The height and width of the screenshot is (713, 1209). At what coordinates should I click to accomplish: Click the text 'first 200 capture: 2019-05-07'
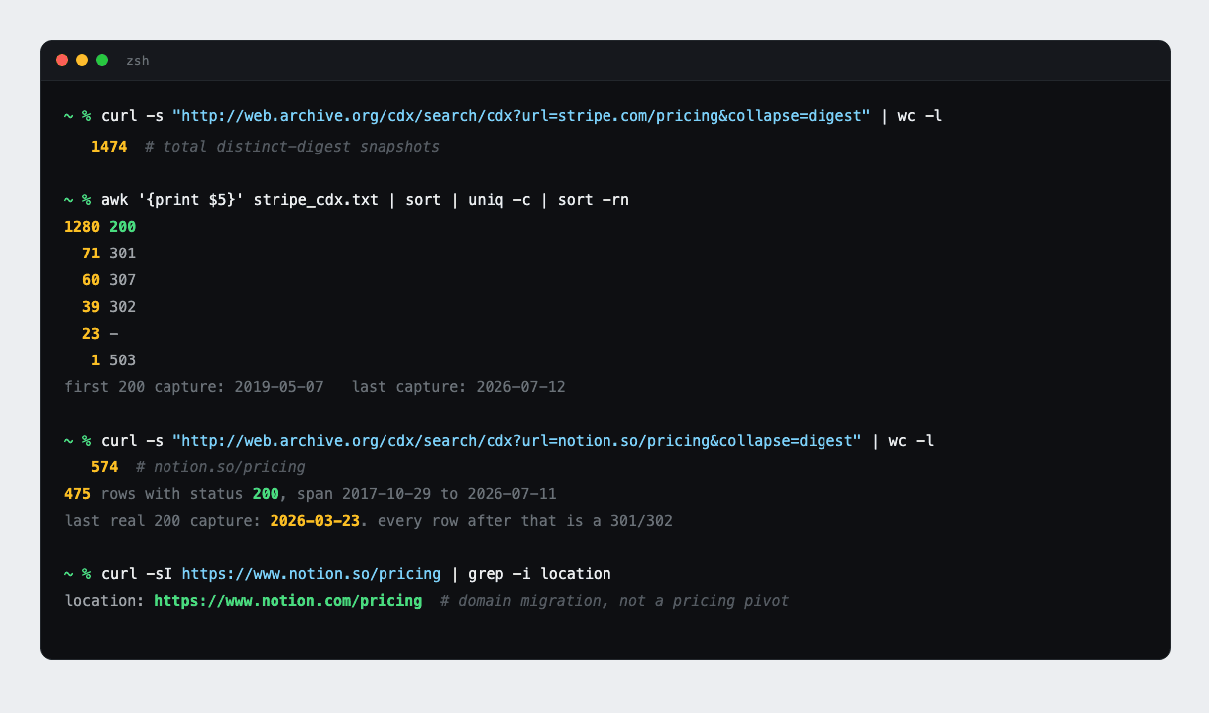click(194, 387)
